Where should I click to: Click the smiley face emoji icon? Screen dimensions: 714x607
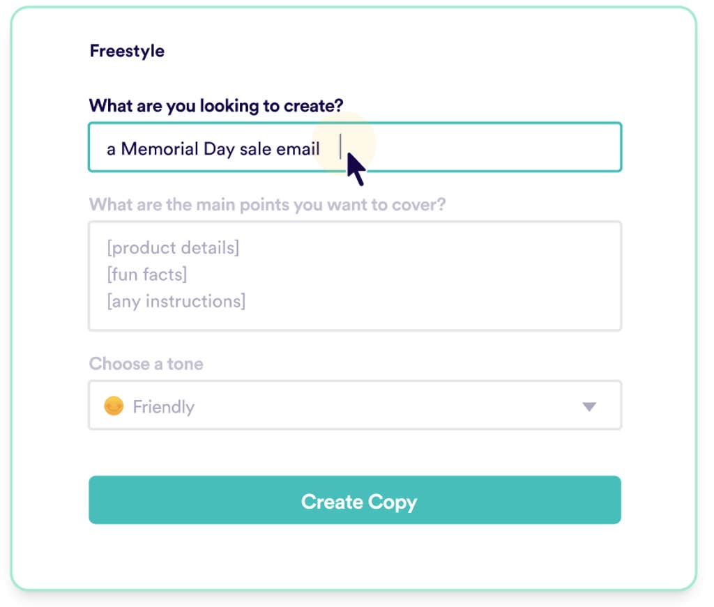[113, 406]
